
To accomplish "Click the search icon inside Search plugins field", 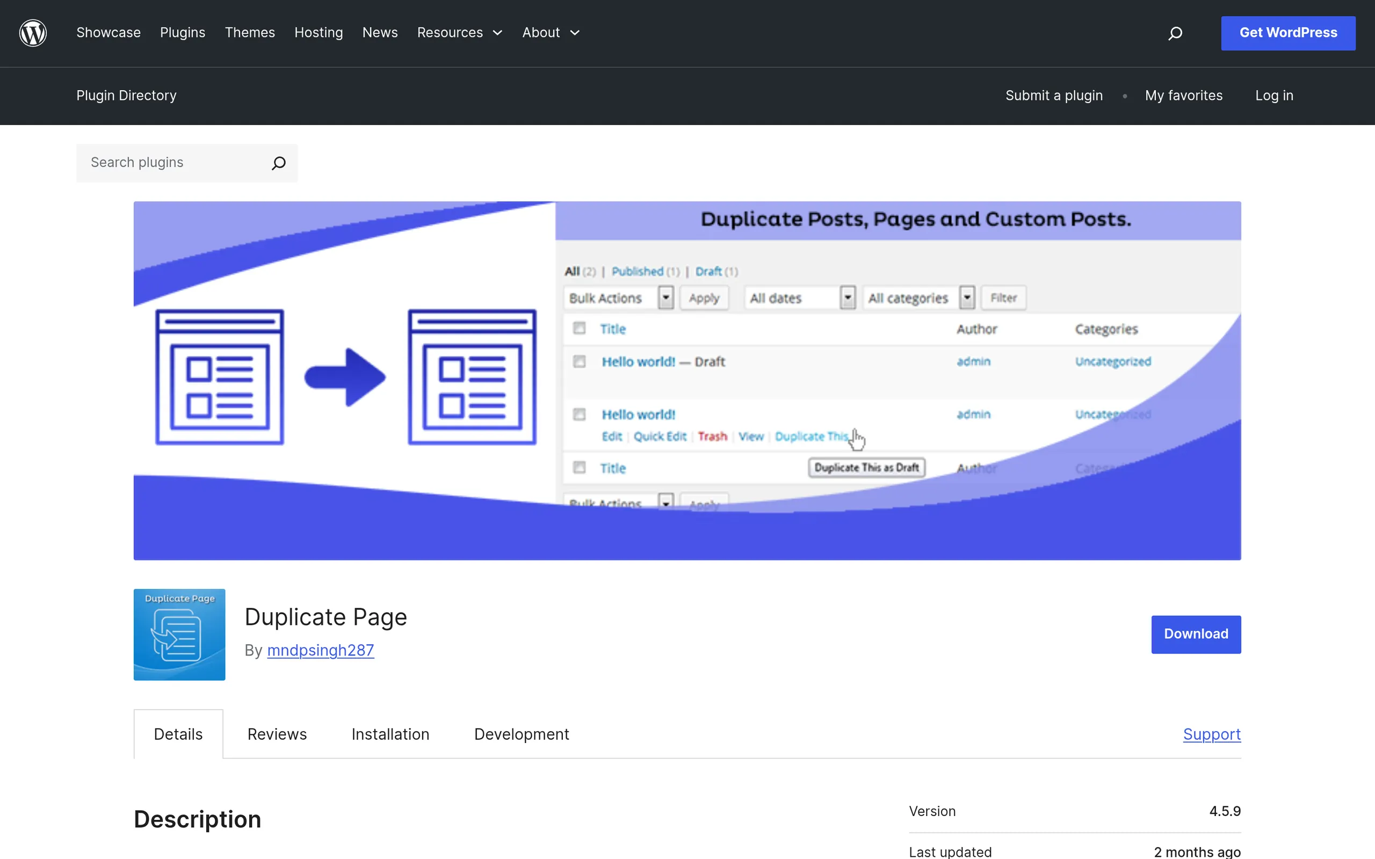I will click(x=278, y=163).
